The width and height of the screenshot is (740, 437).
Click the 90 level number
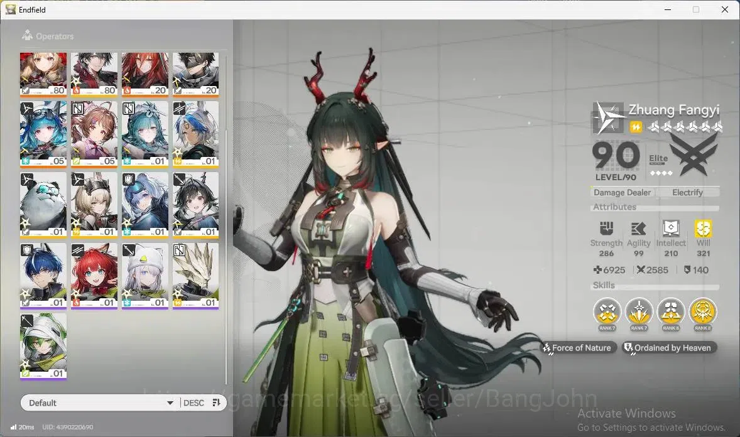(616, 156)
